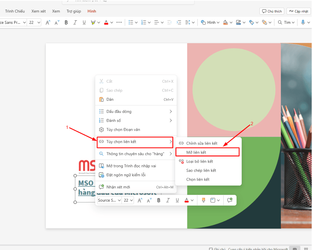Open Tùy chọn Đoạn văn settings
Viewport: 312px width, 250px height.
click(x=136, y=130)
